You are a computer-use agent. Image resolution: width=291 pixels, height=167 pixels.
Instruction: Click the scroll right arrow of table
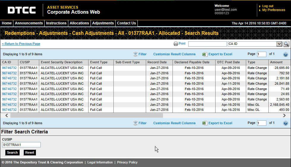[x=284, y=116]
